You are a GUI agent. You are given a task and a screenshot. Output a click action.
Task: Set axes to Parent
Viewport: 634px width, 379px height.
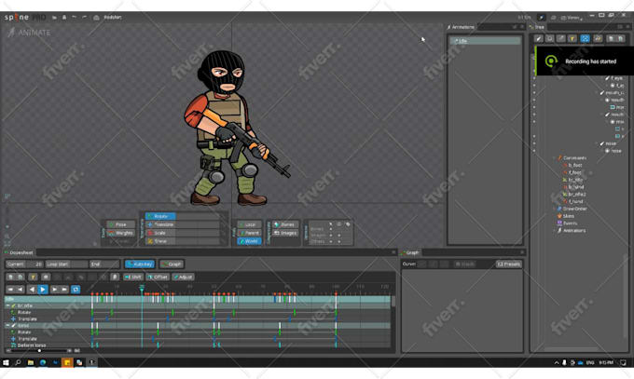pos(250,233)
